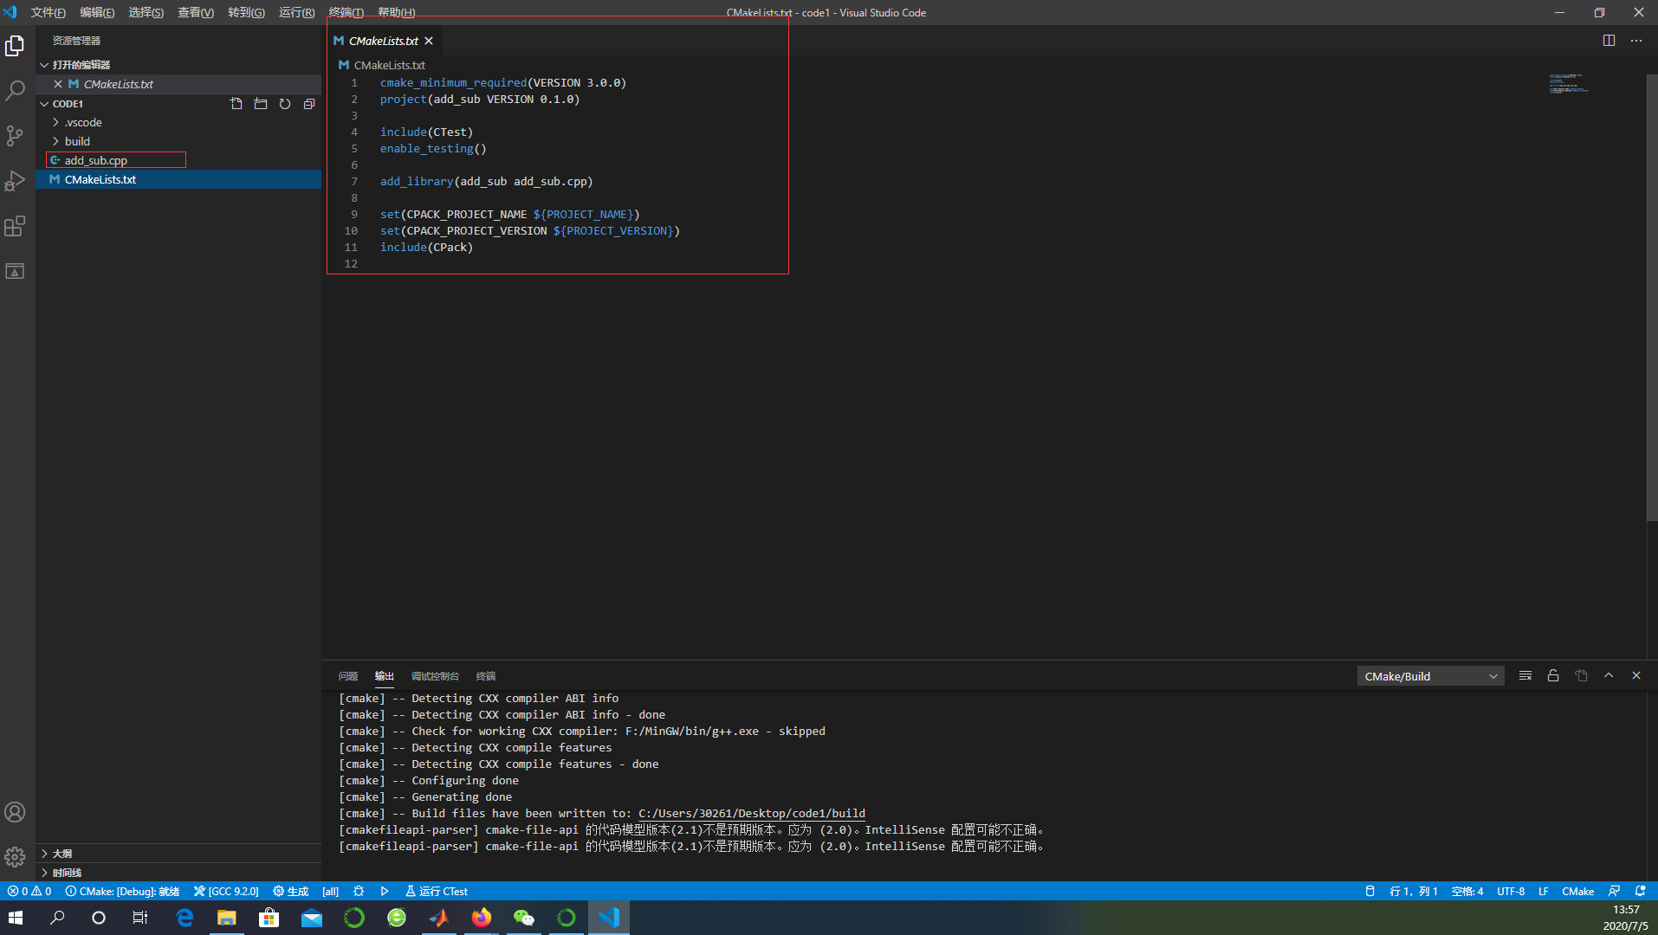The image size is (1658, 935).
Task: Change file encoding UTF-8
Action: (x=1511, y=891)
